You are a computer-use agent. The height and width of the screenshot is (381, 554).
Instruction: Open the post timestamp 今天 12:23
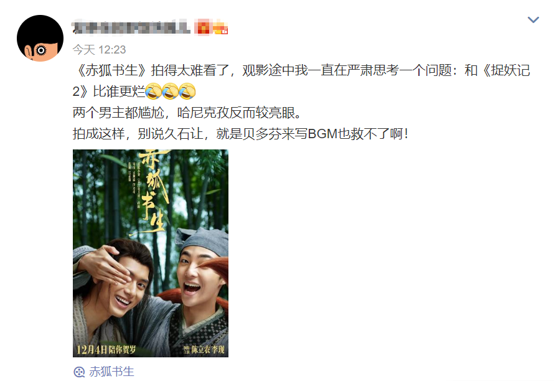[x=99, y=49]
